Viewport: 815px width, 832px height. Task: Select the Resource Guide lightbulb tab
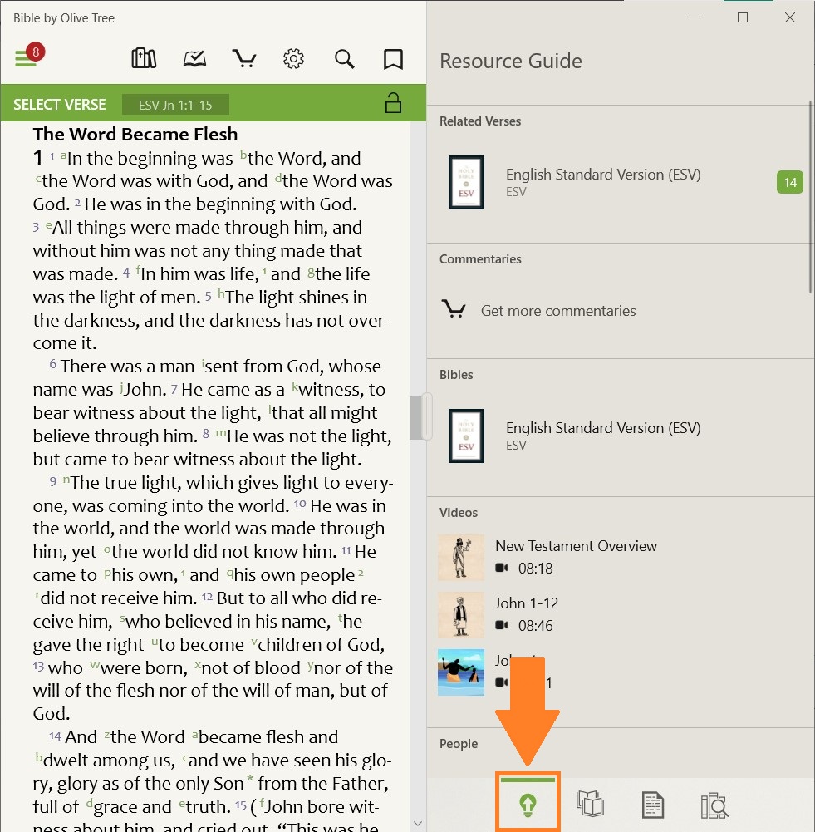click(528, 804)
